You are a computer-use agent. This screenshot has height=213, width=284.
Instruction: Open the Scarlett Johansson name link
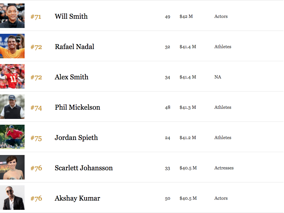pos(84,168)
